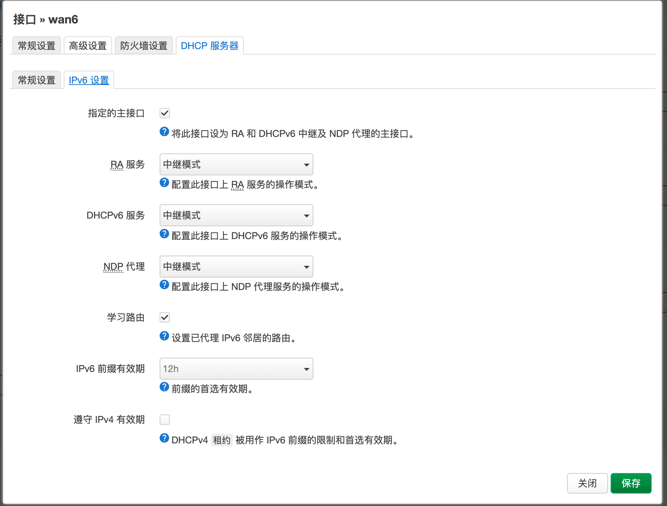
Task: Click the 关闭 button
Action: coord(587,483)
